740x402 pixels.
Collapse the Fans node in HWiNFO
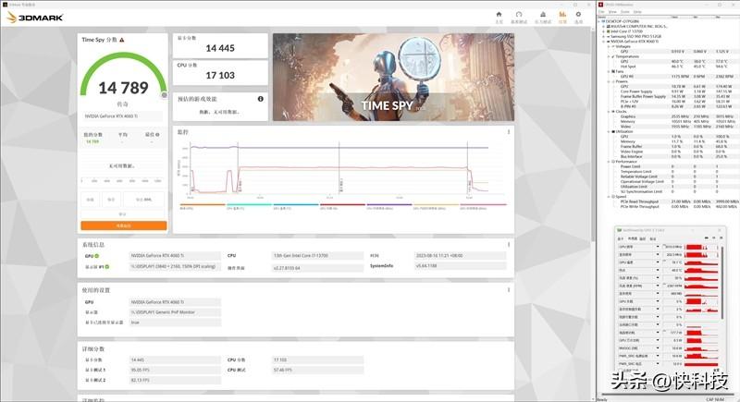(x=609, y=72)
